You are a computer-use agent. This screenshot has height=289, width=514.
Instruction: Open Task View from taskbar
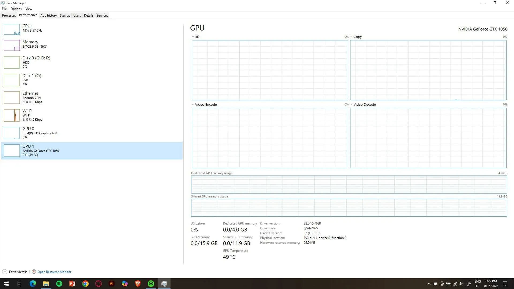pos(19,284)
